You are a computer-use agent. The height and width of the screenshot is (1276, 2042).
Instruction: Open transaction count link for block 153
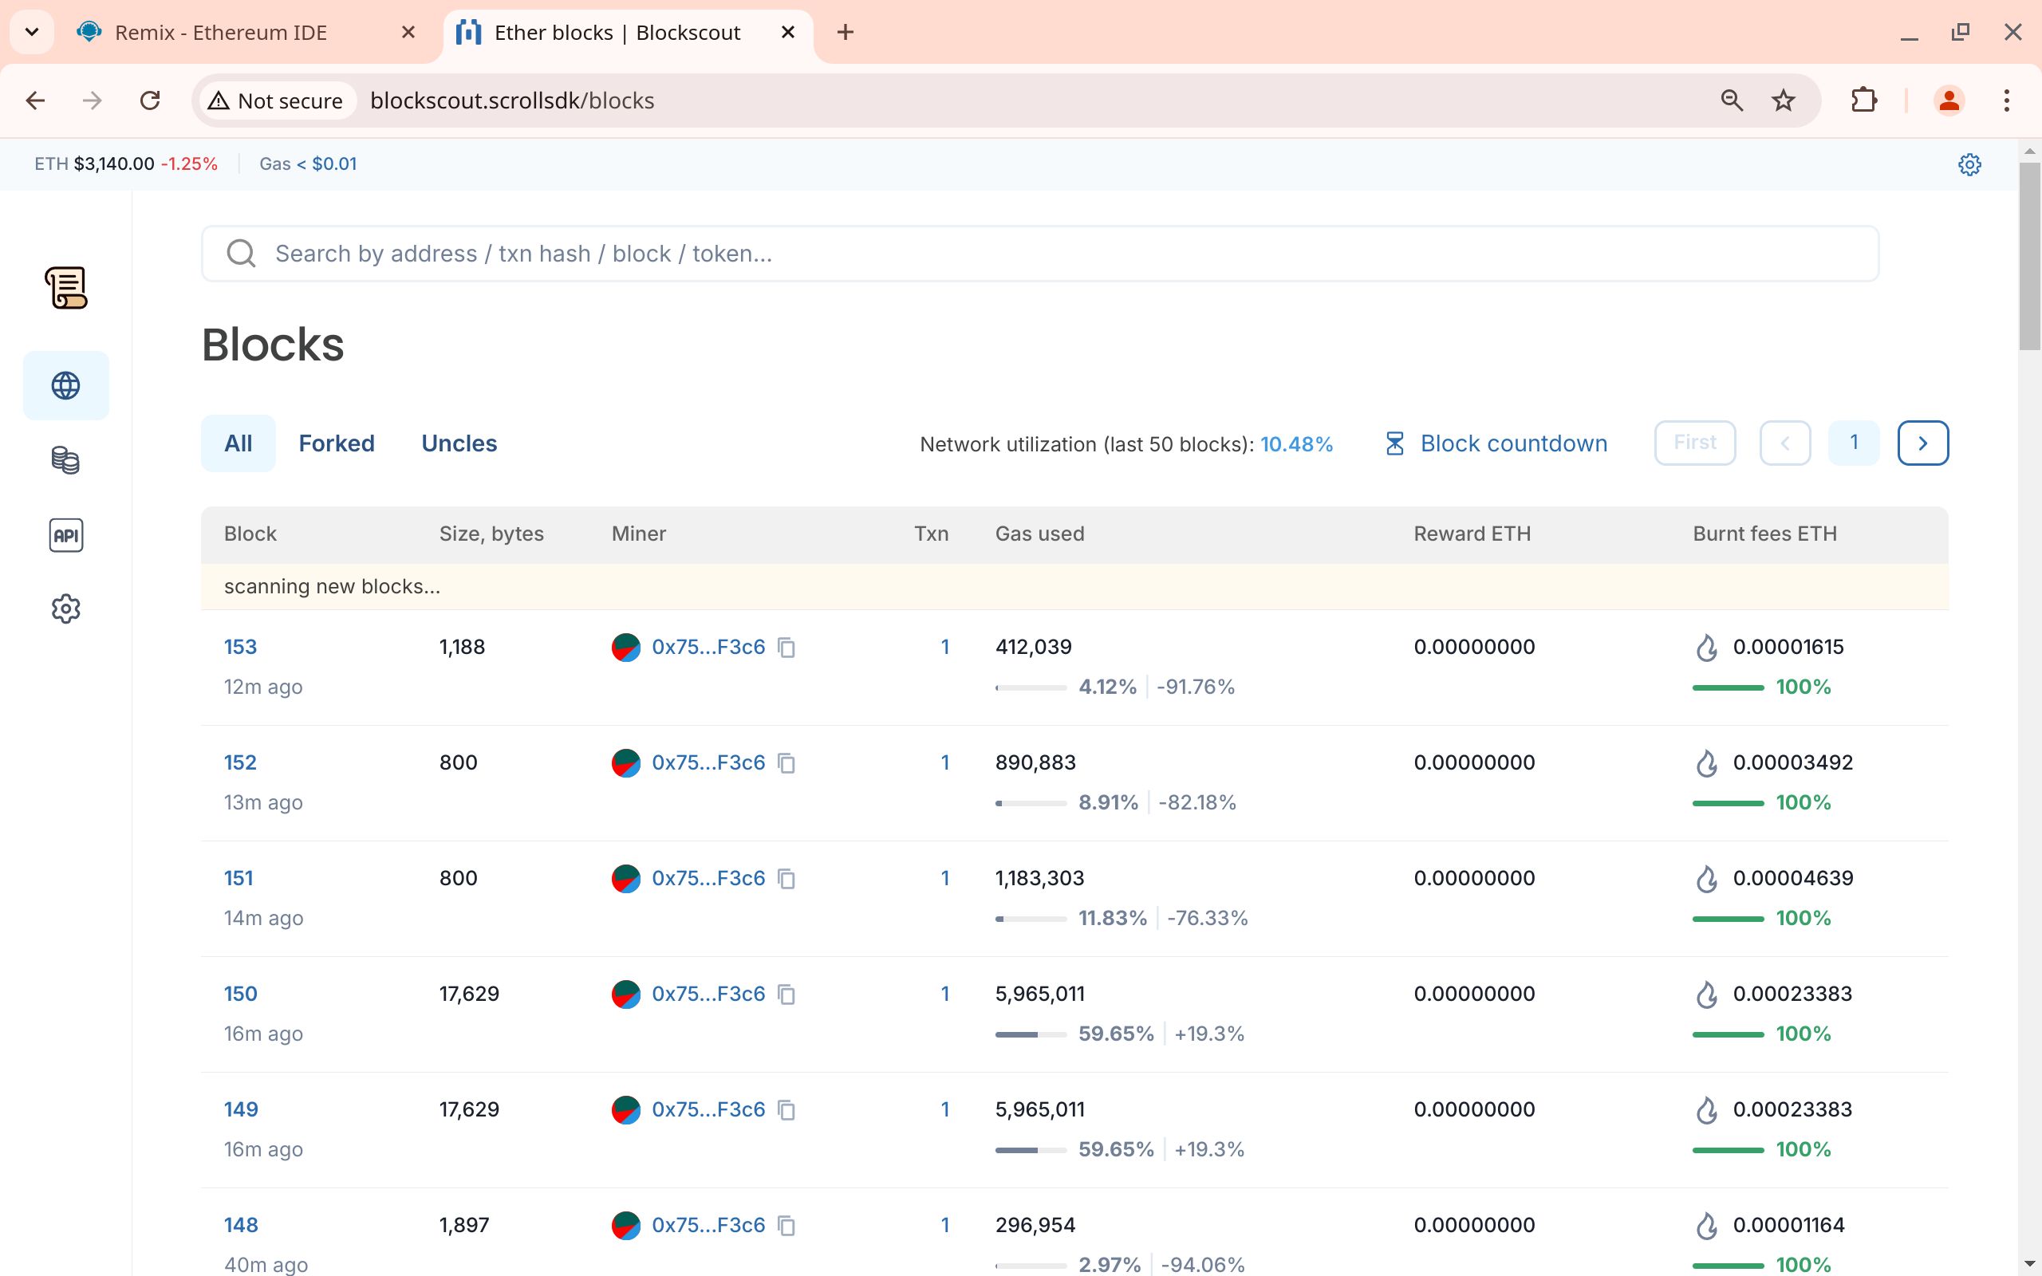pos(945,648)
